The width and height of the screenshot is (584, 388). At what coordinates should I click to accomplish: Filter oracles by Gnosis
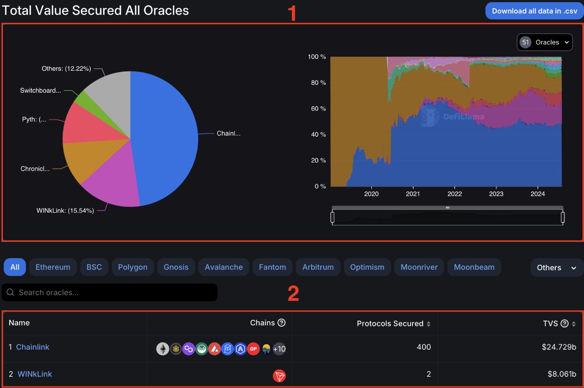176,267
